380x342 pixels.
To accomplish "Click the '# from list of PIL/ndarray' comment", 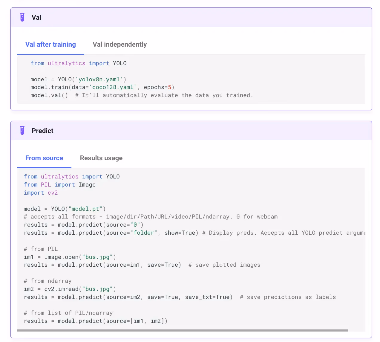I will coord(68,313).
